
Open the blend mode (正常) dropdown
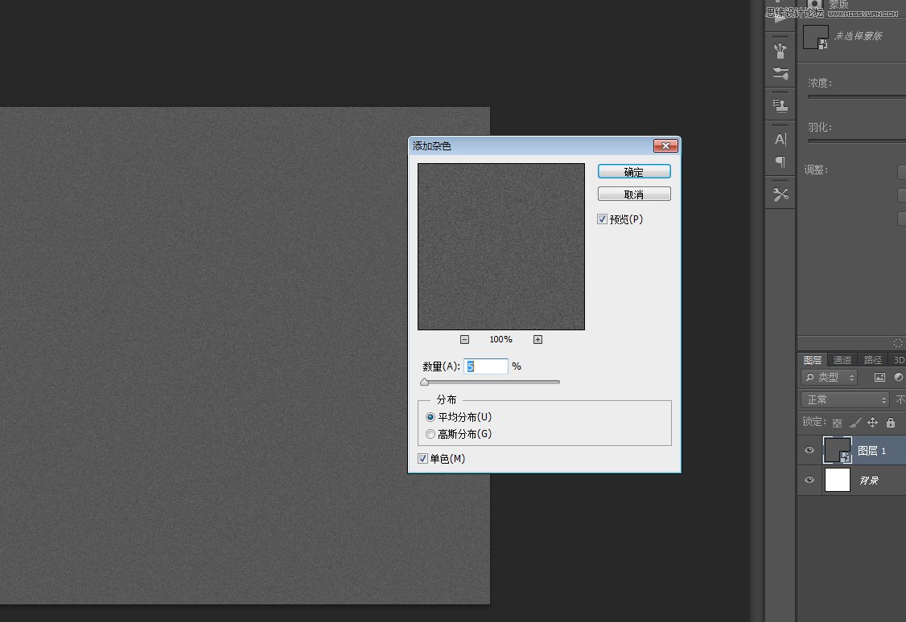pyautogui.click(x=845, y=399)
